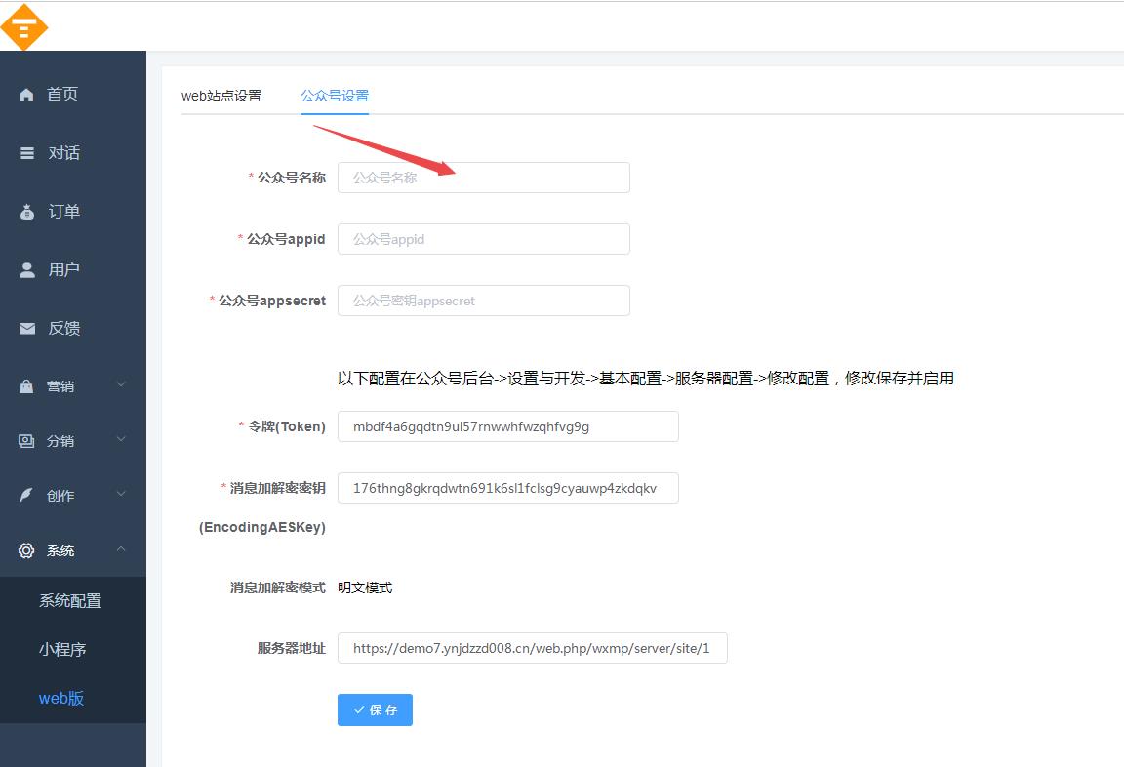Click the feather icon beside 创作
Screen dimensions: 1124x767
click(26, 496)
